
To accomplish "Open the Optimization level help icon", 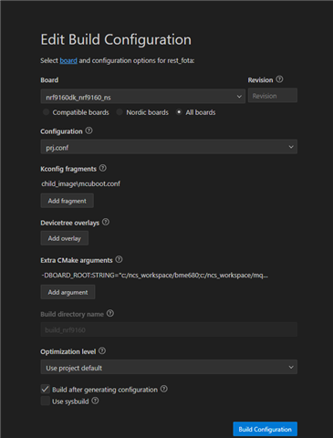I will pyautogui.click(x=102, y=351).
